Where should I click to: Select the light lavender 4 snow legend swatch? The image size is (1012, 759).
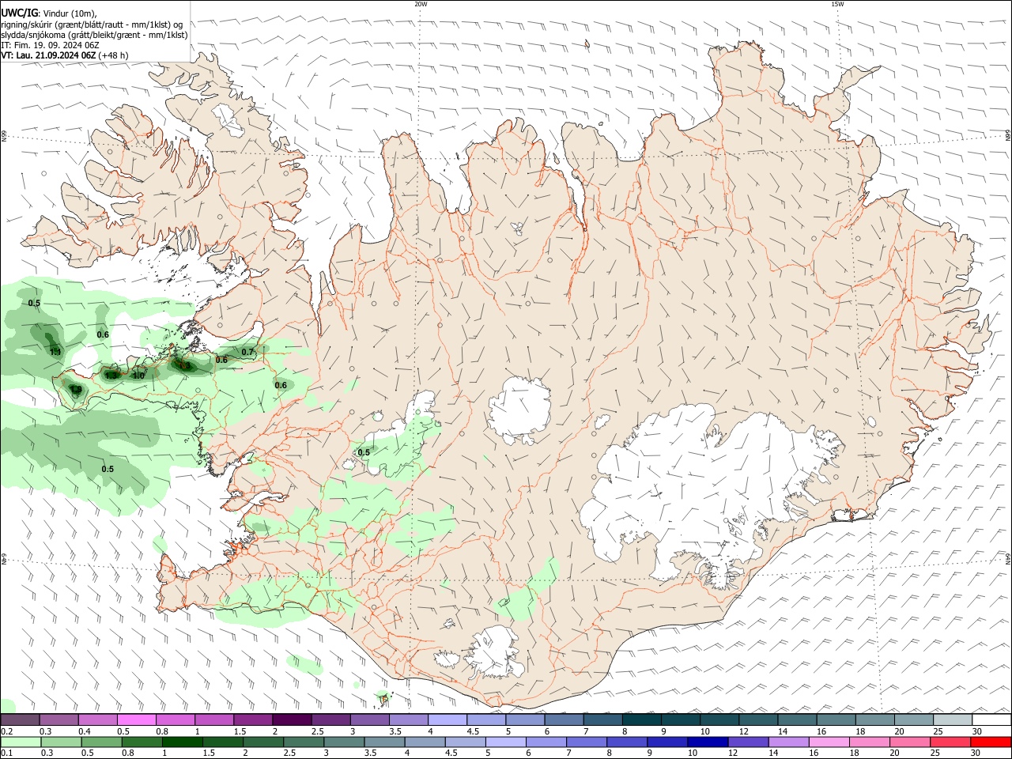[447, 719]
